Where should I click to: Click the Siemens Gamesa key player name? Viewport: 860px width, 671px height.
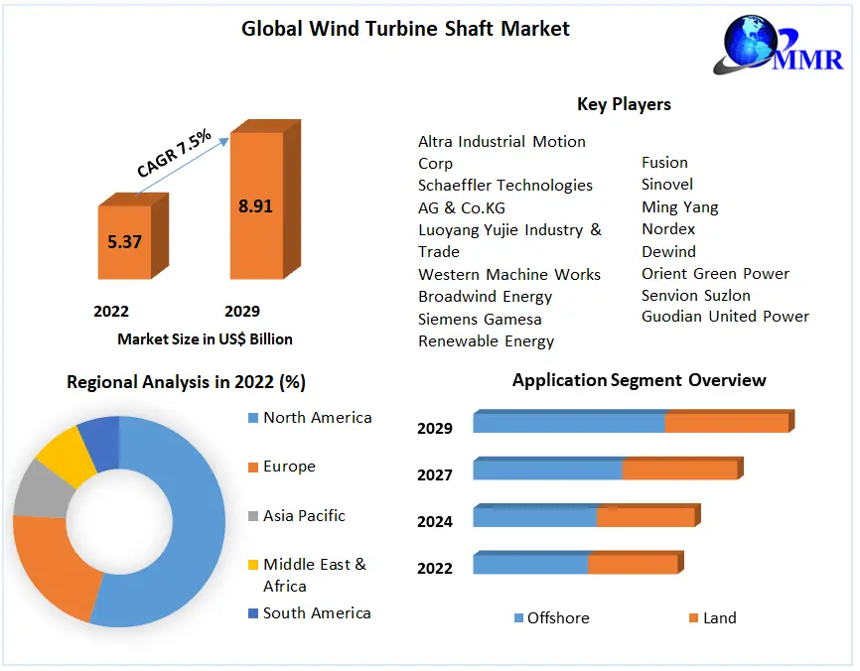point(482,320)
